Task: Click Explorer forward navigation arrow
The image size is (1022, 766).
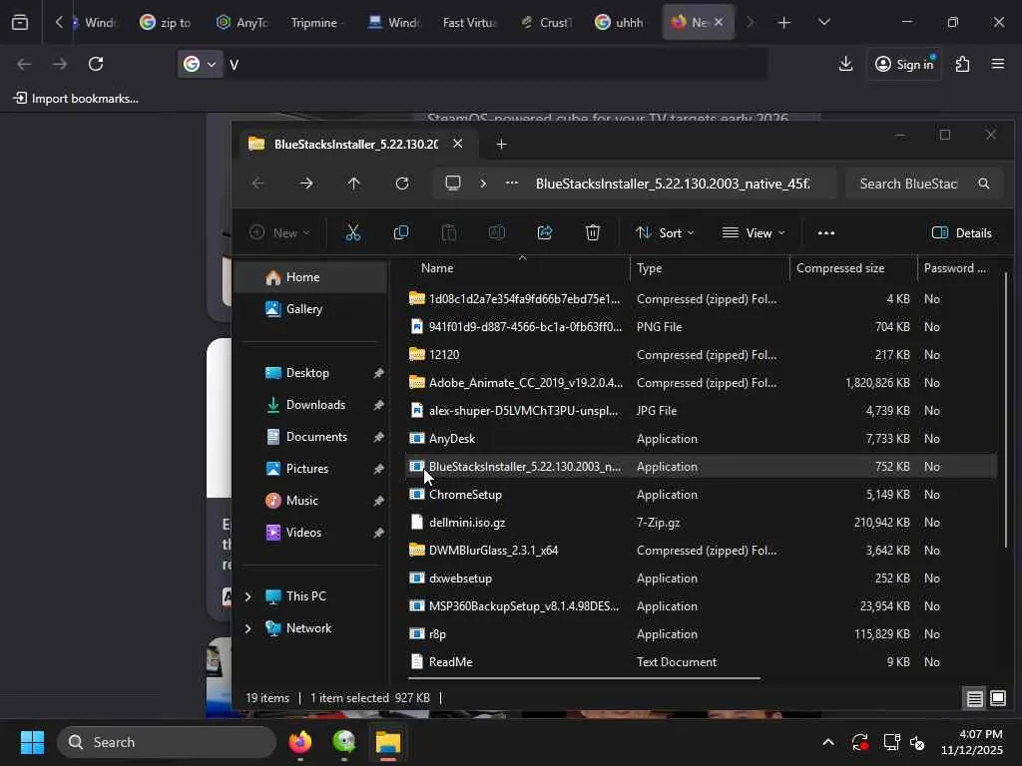Action: 306,184
